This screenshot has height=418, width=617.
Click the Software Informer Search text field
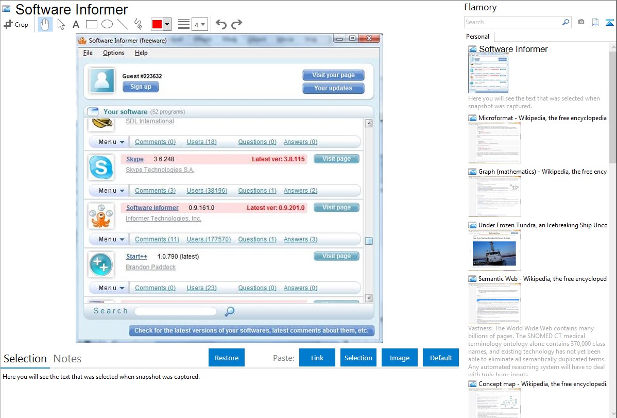click(176, 311)
